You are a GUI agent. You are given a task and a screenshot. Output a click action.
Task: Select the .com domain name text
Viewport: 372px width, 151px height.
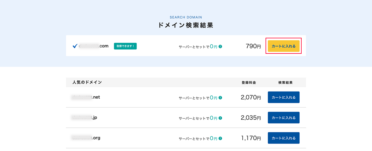tap(94, 46)
